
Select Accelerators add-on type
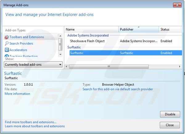click(18, 50)
